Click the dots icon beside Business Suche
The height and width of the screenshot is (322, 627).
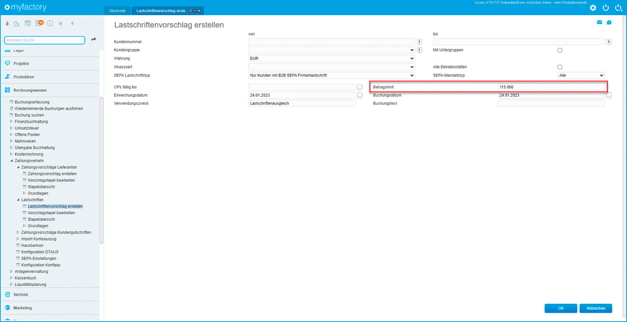93,39
